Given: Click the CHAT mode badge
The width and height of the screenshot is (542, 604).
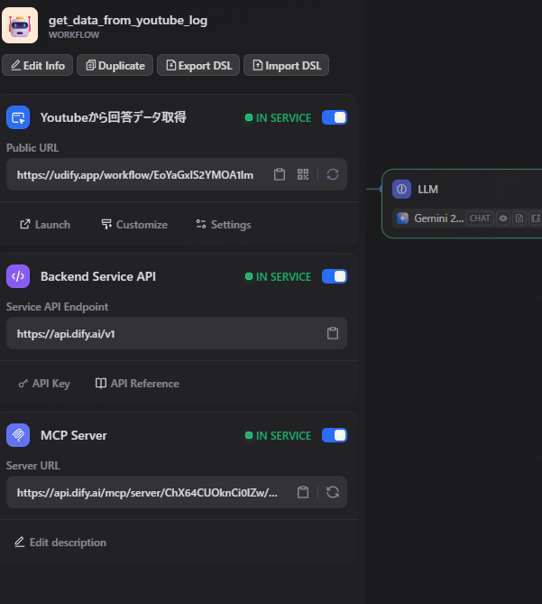Looking at the screenshot, I should (x=480, y=218).
